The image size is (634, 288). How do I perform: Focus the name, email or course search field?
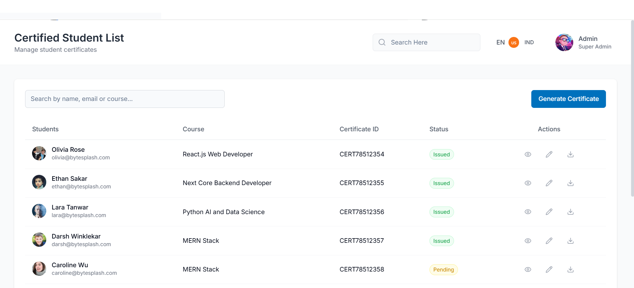click(125, 99)
